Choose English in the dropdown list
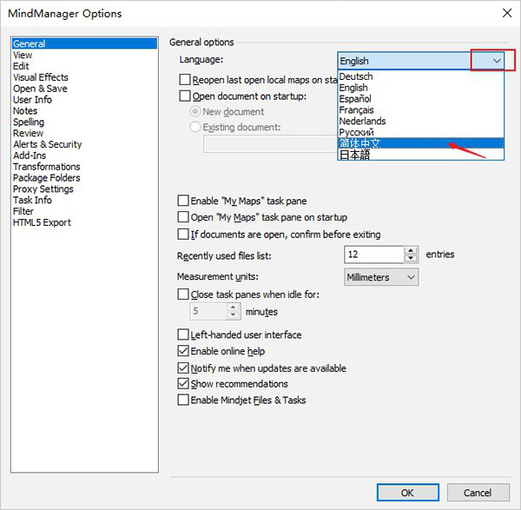 pos(420,88)
